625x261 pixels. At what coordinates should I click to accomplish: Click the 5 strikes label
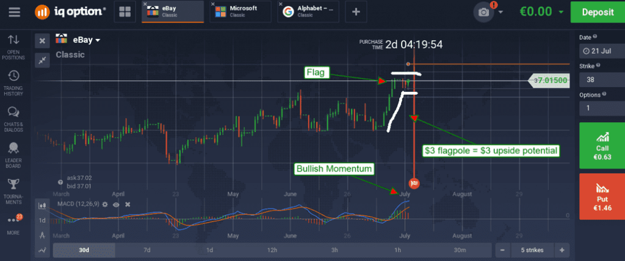pyautogui.click(x=532, y=250)
